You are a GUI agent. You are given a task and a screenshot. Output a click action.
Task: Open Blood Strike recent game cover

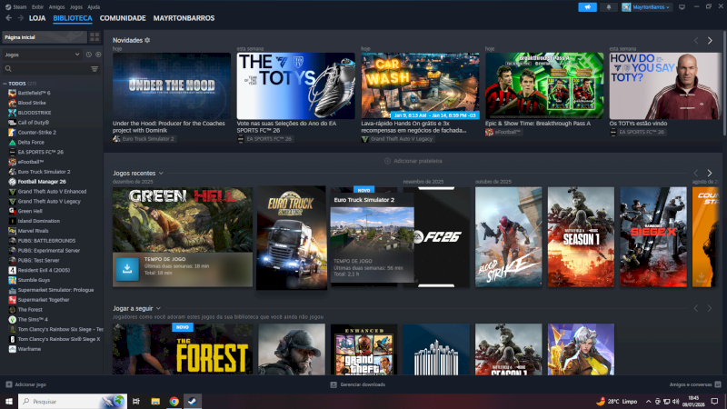[x=508, y=237]
